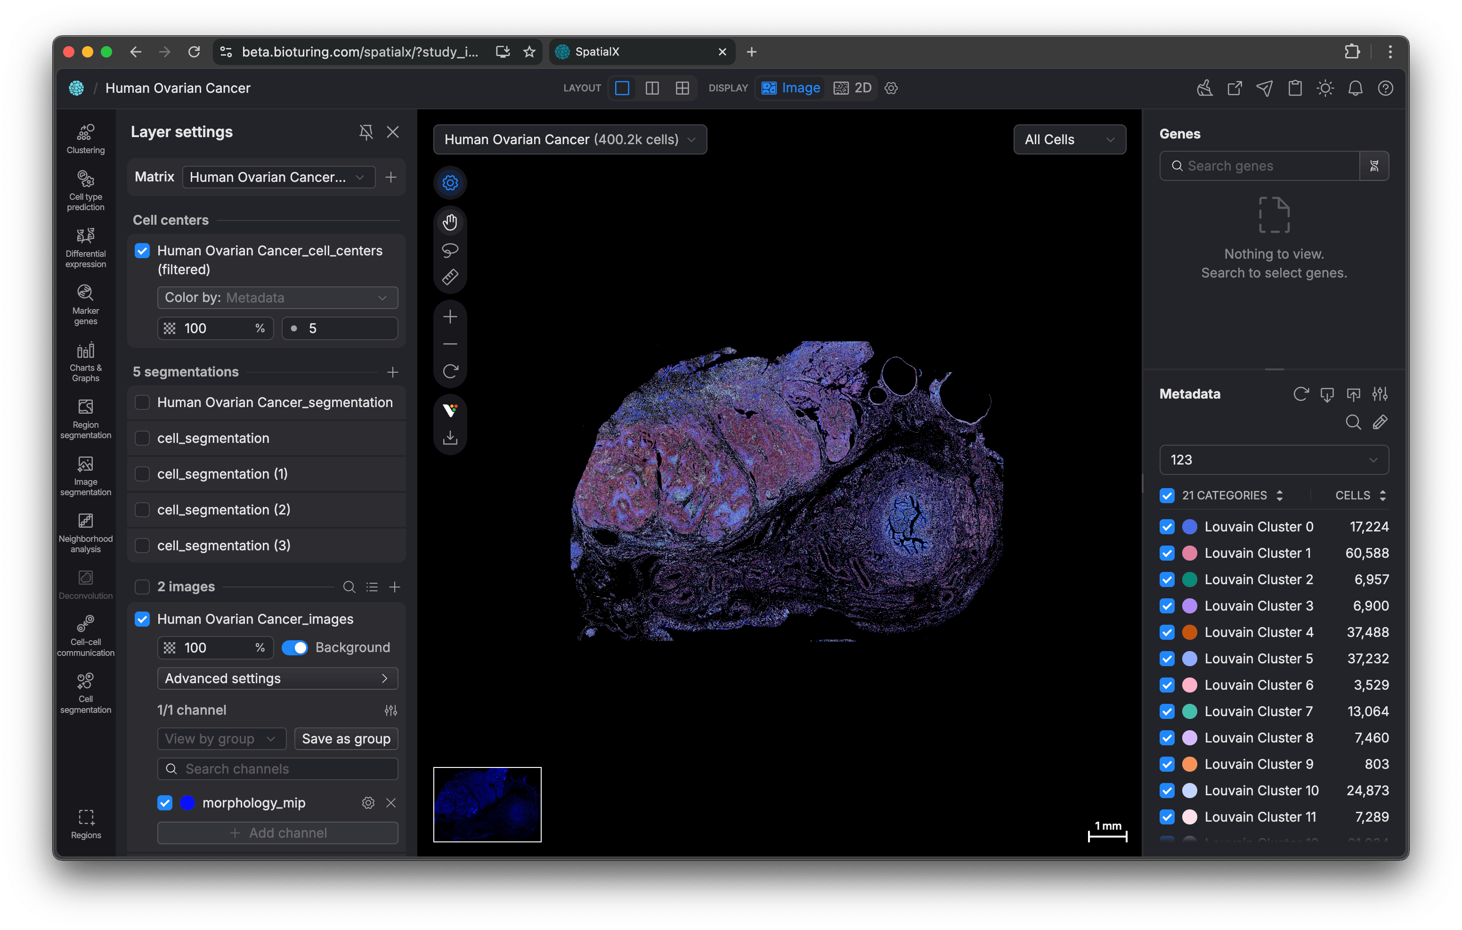Expand the Advanced settings section
1462x930 pixels.
277,678
